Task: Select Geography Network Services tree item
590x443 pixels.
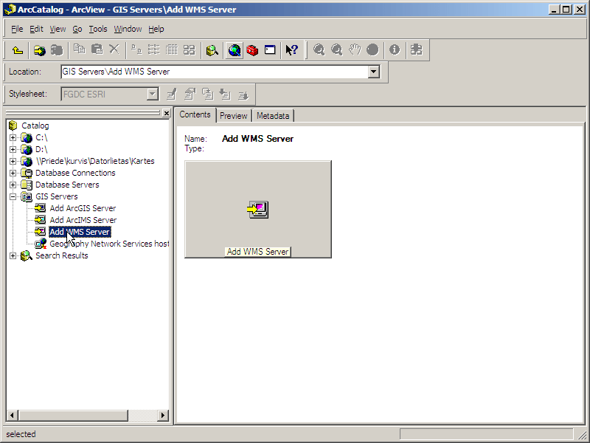Action: tap(109, 244)
